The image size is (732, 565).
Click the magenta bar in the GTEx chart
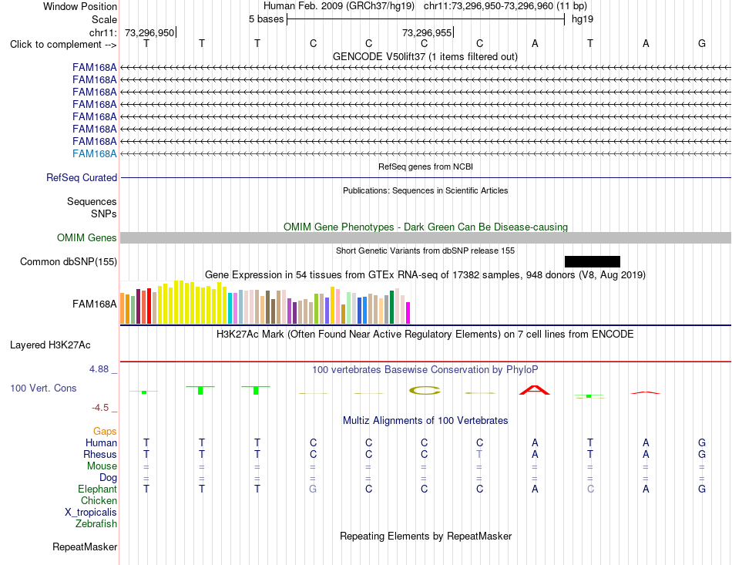pyautogui.click(x=408, y=313)
